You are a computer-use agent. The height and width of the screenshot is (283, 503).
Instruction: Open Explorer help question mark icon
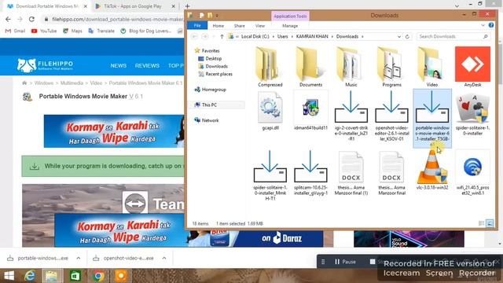pos(491,25)
